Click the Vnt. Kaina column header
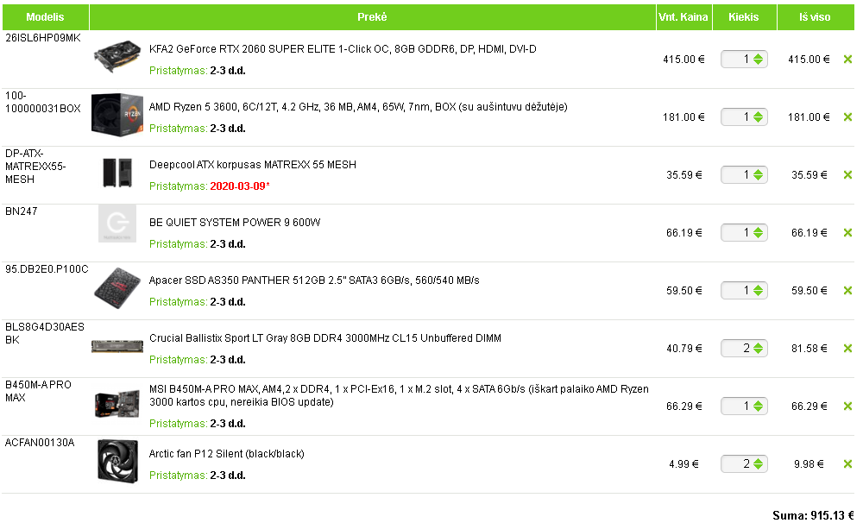863x523 pixels. coord(684,17)
